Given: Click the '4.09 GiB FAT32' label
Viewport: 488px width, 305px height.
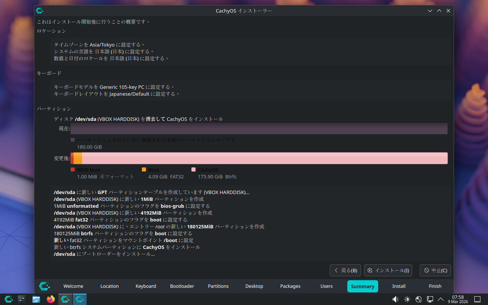Looking at the screenshot, I should click(x=166, y=177).
